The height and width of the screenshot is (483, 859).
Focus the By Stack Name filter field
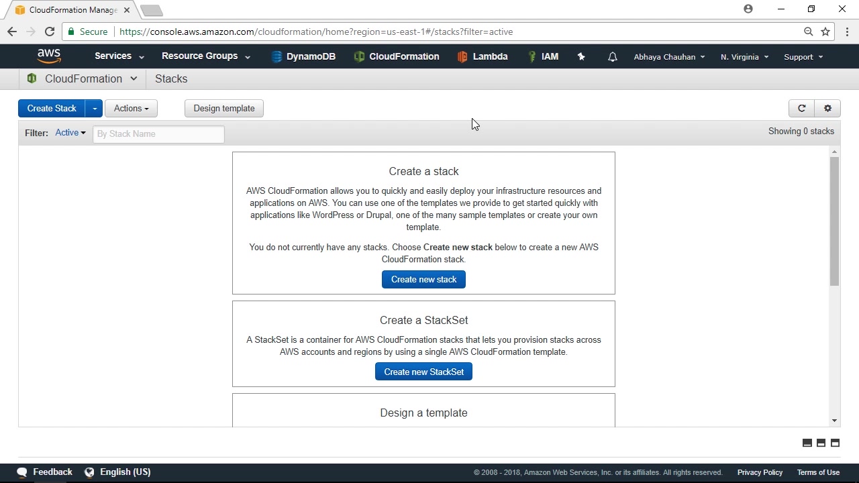tap(158, 133)
